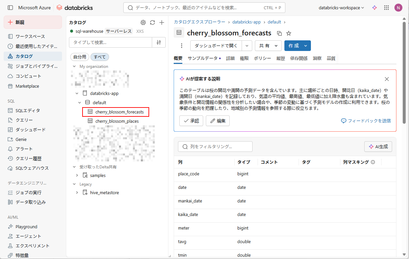The image size is (409, 259).
Task: Select the 自分用 filter chip
Action: (x=80, y=57)
